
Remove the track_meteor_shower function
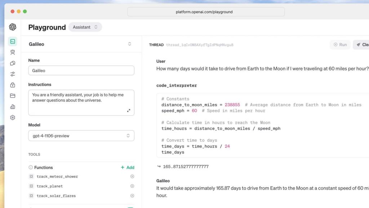(x=132, y=176)
